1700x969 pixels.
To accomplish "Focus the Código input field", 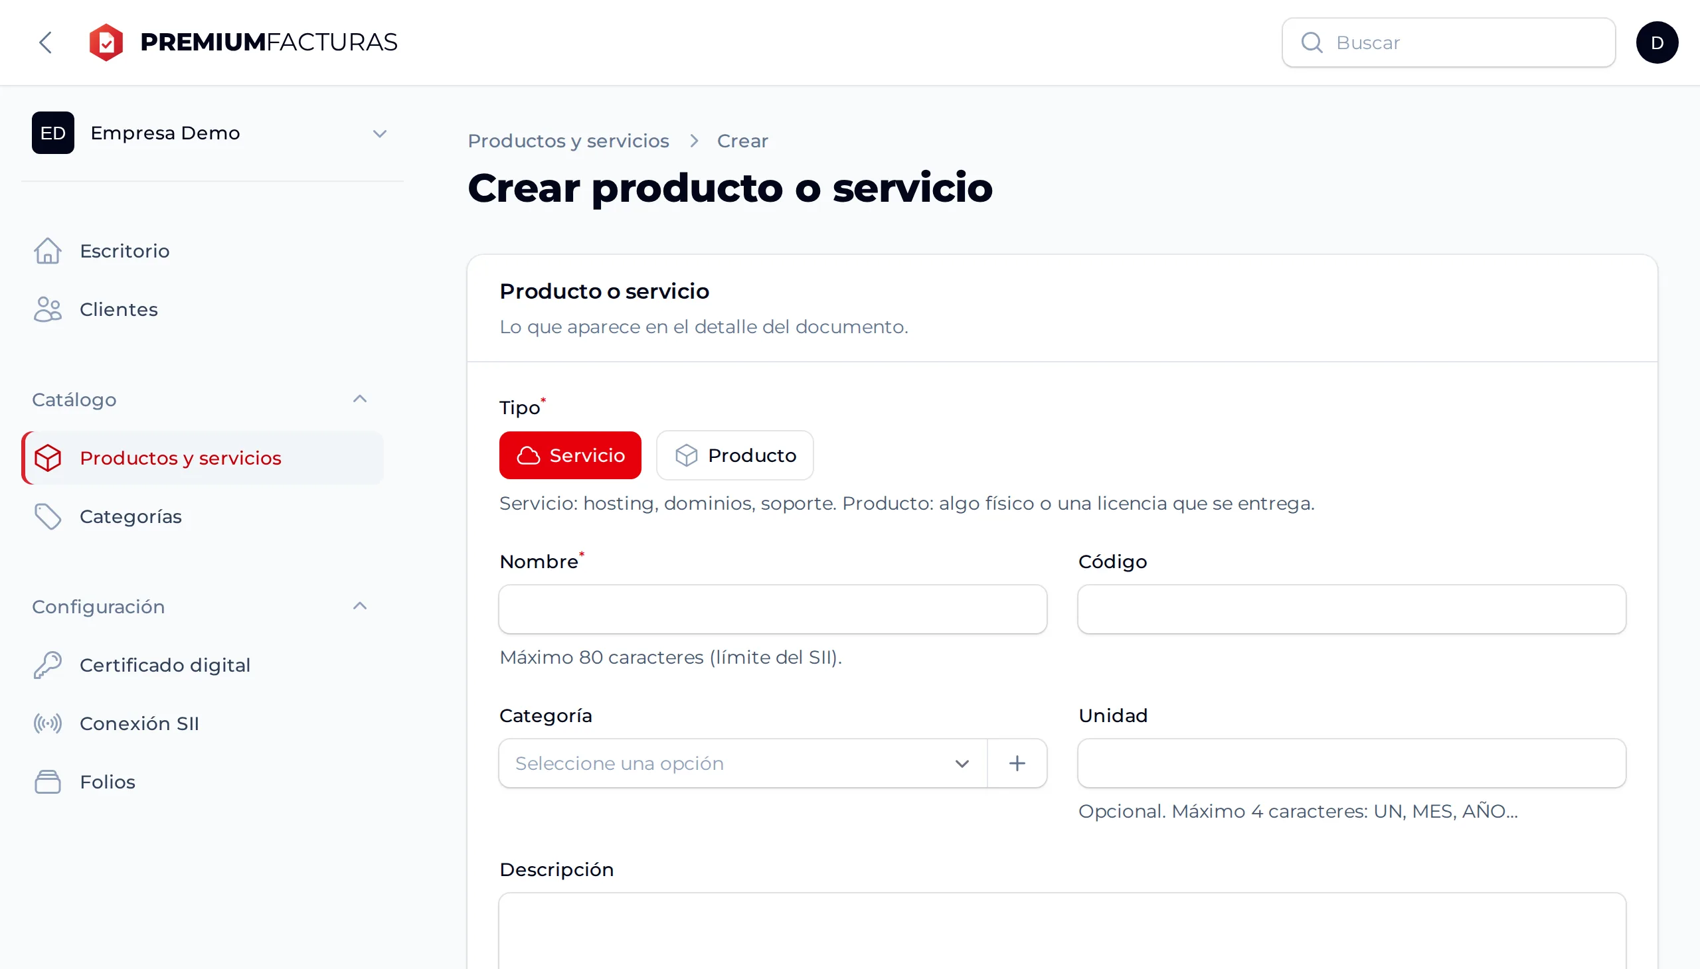I will pyautogui.click(x=1352, y=610).
